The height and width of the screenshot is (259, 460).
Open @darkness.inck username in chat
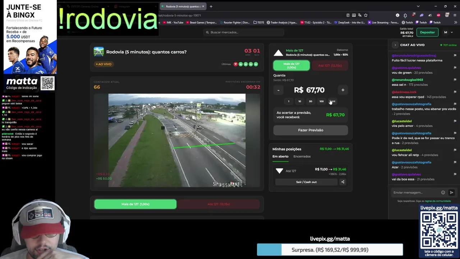pyautogui.click(x=404, y=92)
